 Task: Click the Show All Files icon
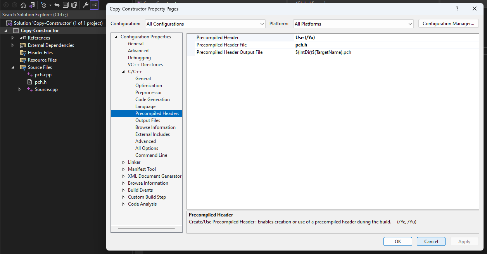74,5
